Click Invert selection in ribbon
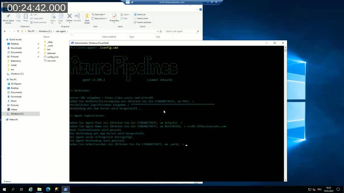Viewport: 344px width, 193px height. (142, 22)
